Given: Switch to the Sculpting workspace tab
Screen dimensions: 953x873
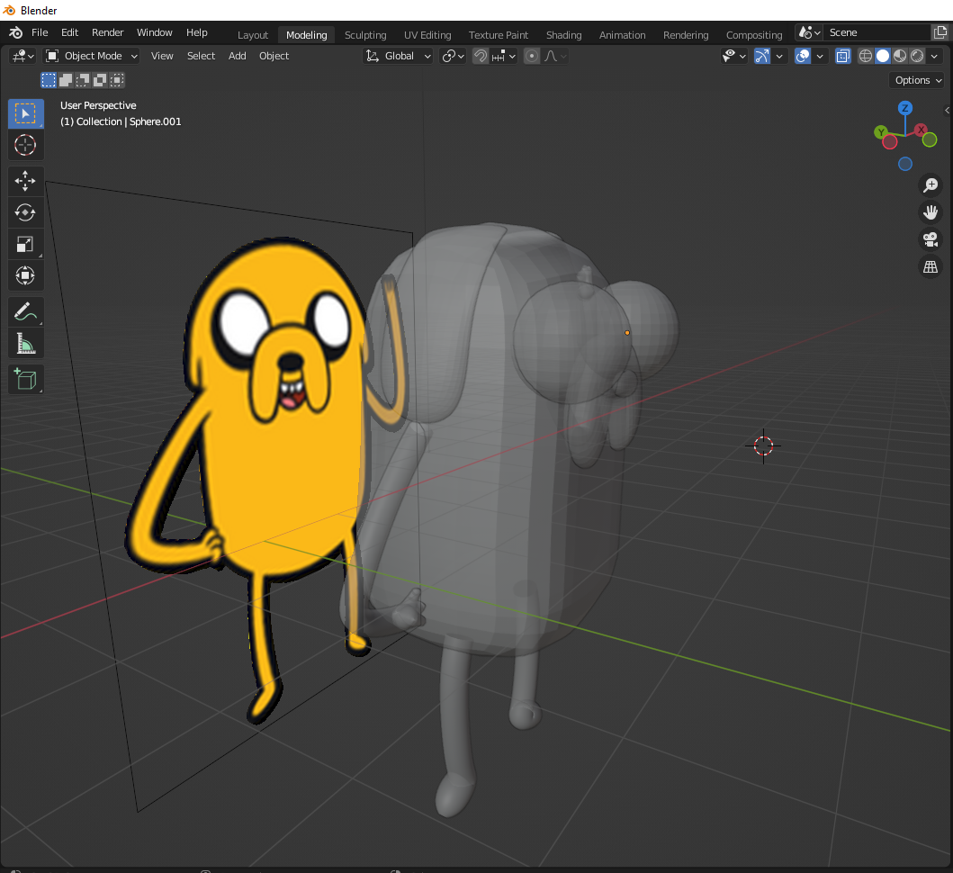Looking at the screenshot, I should (365, 35).
